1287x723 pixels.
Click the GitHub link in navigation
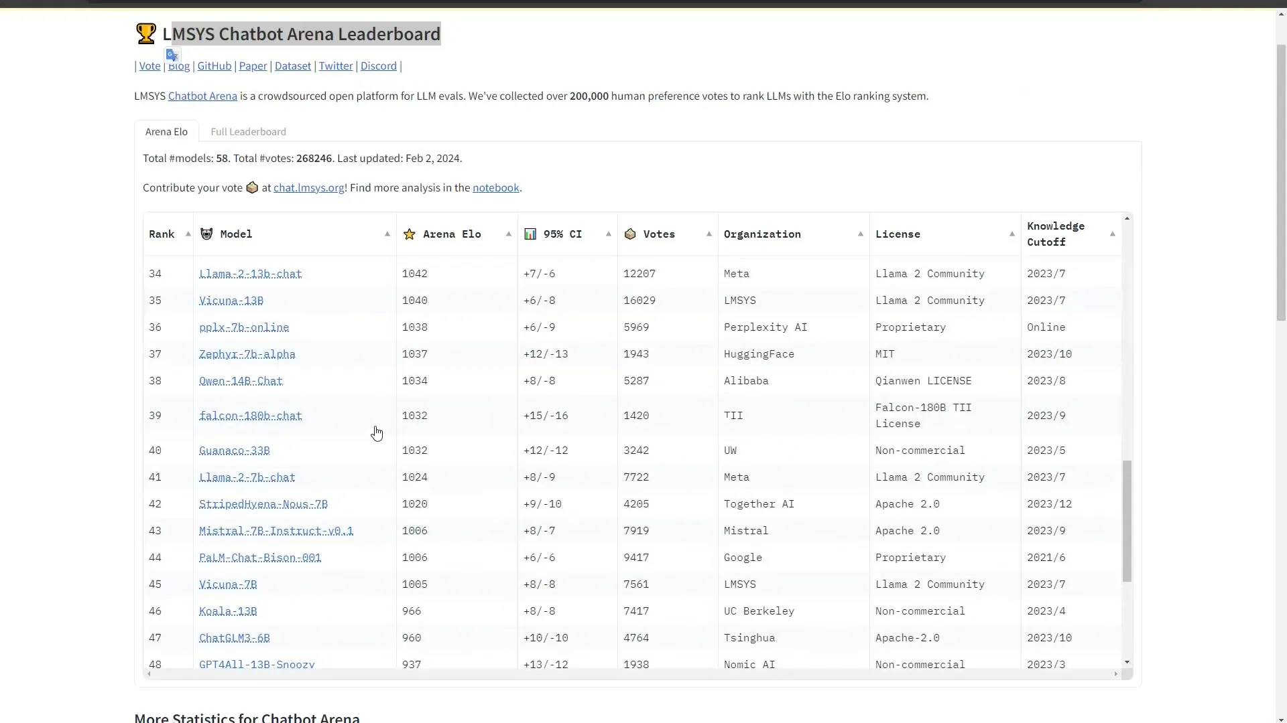[214, 66]
